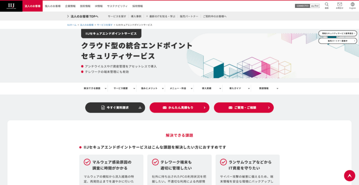Jump to サービス概要 section dropdown
The image size is (359, 185).
click(x=124, y=88)
